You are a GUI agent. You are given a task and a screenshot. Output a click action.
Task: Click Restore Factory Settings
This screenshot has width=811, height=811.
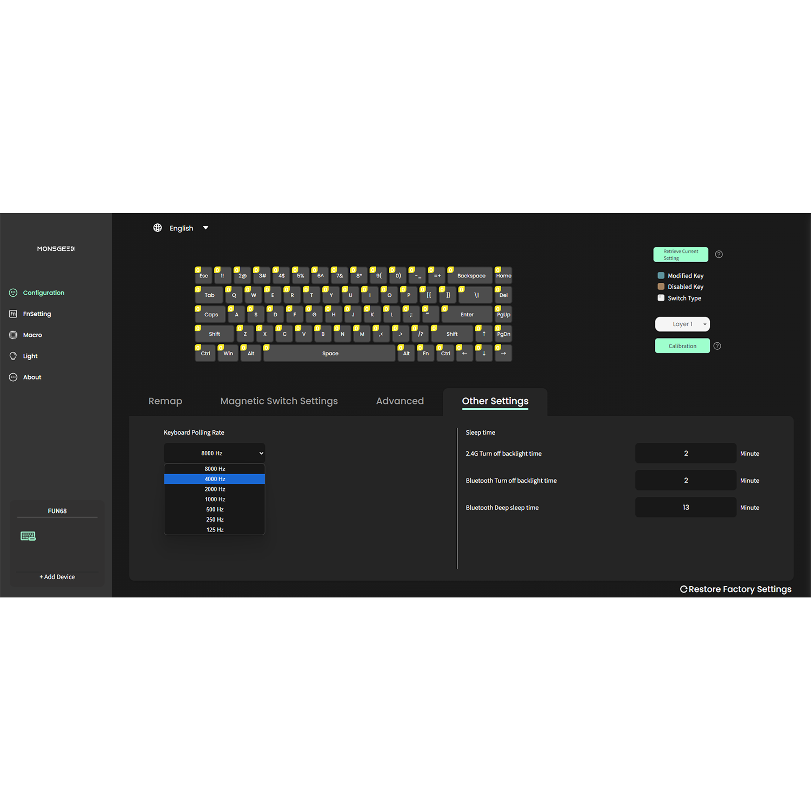(735, 589)
